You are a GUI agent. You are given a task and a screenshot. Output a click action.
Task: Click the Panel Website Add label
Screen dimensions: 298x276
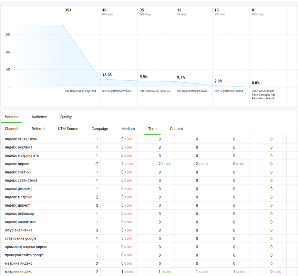tap(263, 98)
